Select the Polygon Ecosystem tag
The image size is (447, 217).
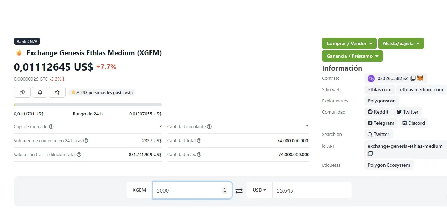pos(389,165)
